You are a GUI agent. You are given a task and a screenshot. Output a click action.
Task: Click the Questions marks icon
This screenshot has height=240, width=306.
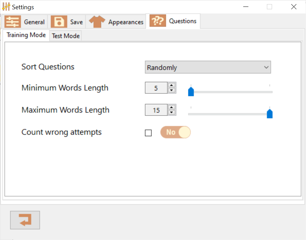click(x=158, y=21)
